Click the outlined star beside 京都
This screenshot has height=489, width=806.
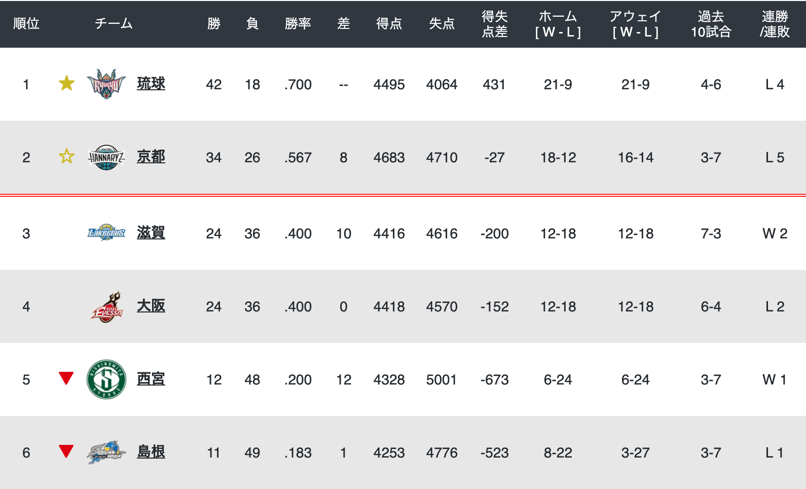click(x=66, y=156)
